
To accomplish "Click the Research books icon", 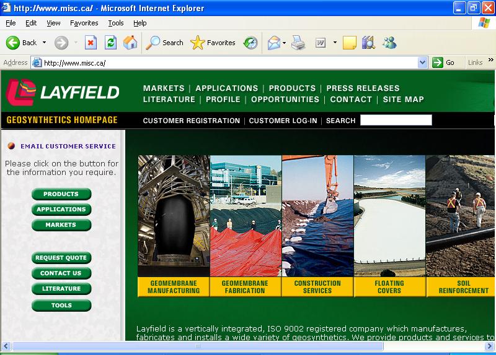I will pyautogui.click(x=368, y=43).
